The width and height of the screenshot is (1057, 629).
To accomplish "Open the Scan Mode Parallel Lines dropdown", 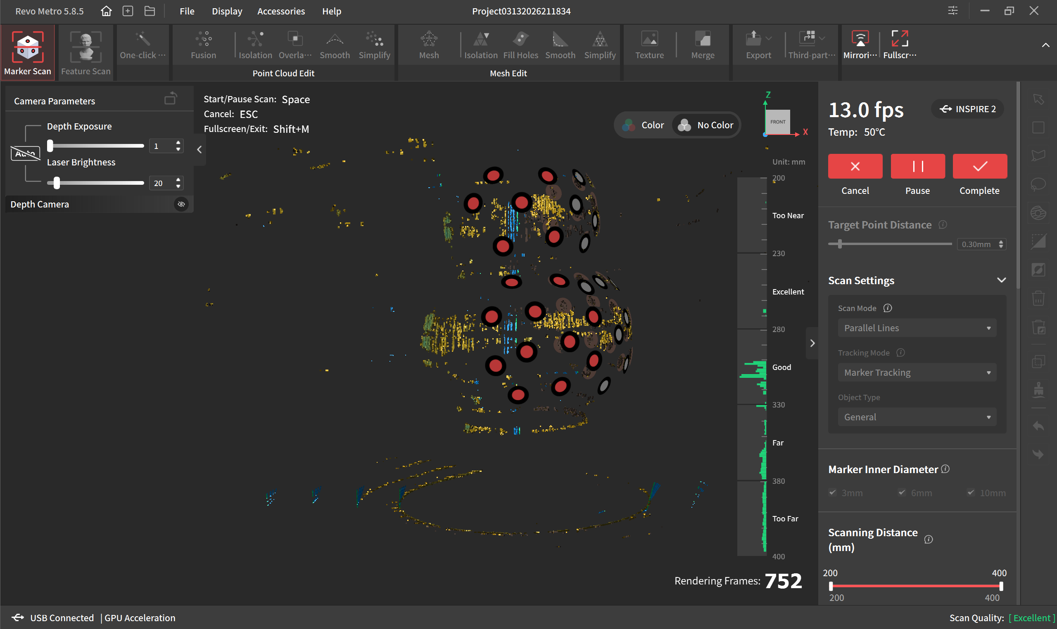I will 917,328.
